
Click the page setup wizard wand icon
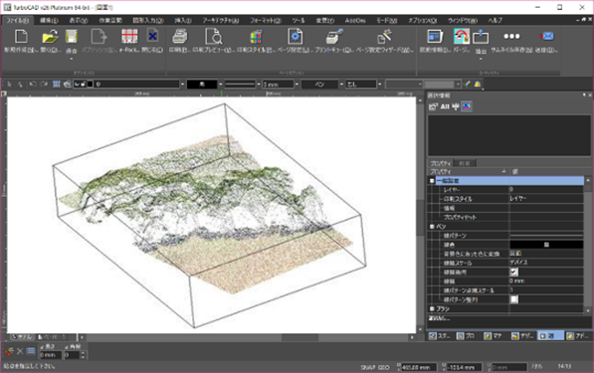pos(384,37)
